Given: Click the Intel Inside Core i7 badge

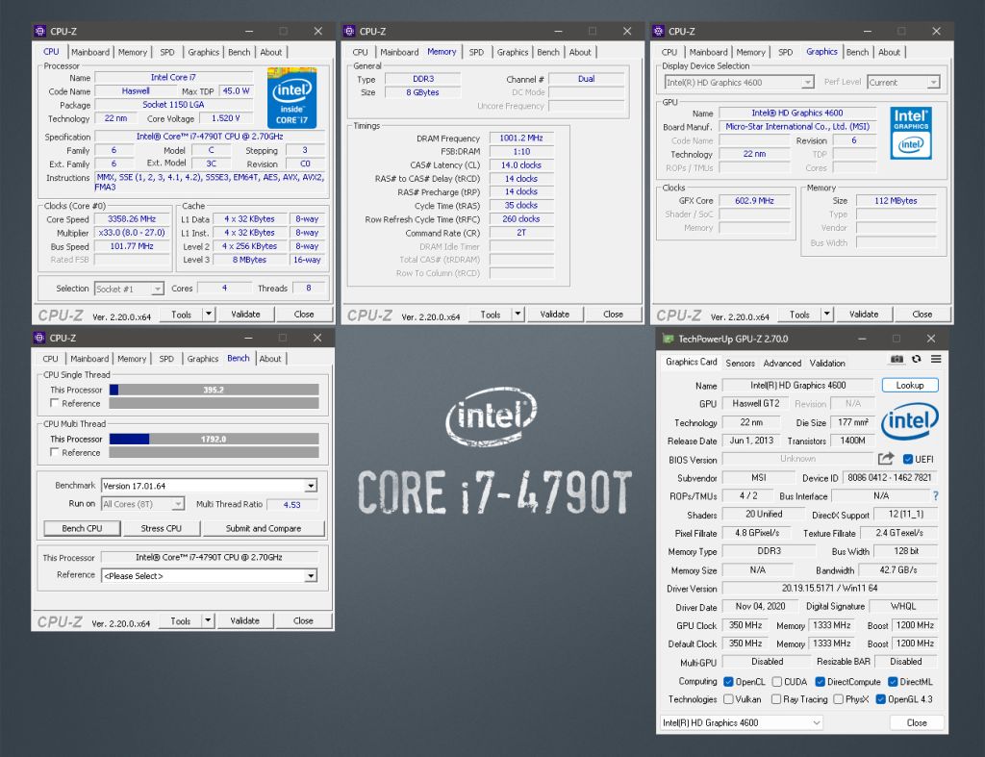Looking at the screenshot, I should pos(291,98).
